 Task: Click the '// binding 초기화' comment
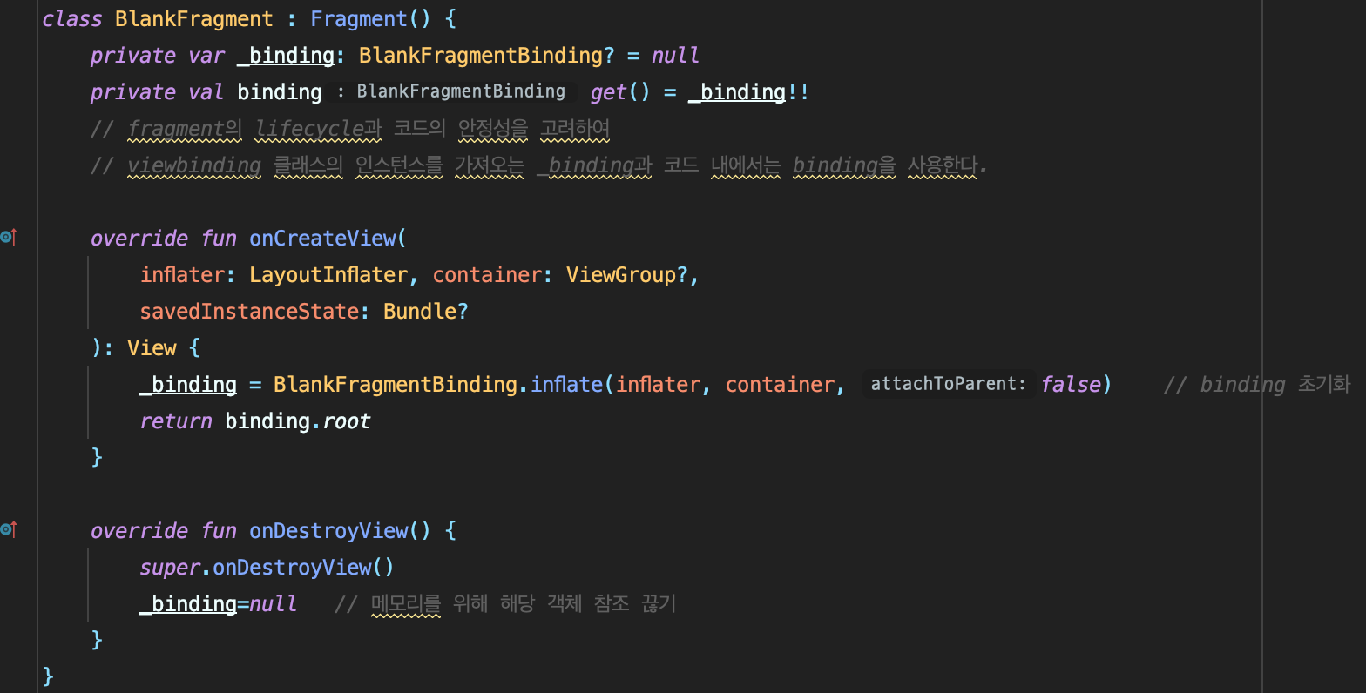tap(1256, 385)
